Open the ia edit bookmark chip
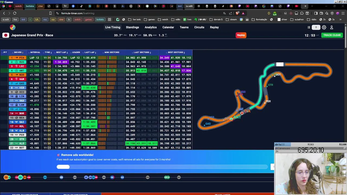This screenshot has height=195, width=347. click(x=6, y=19)
